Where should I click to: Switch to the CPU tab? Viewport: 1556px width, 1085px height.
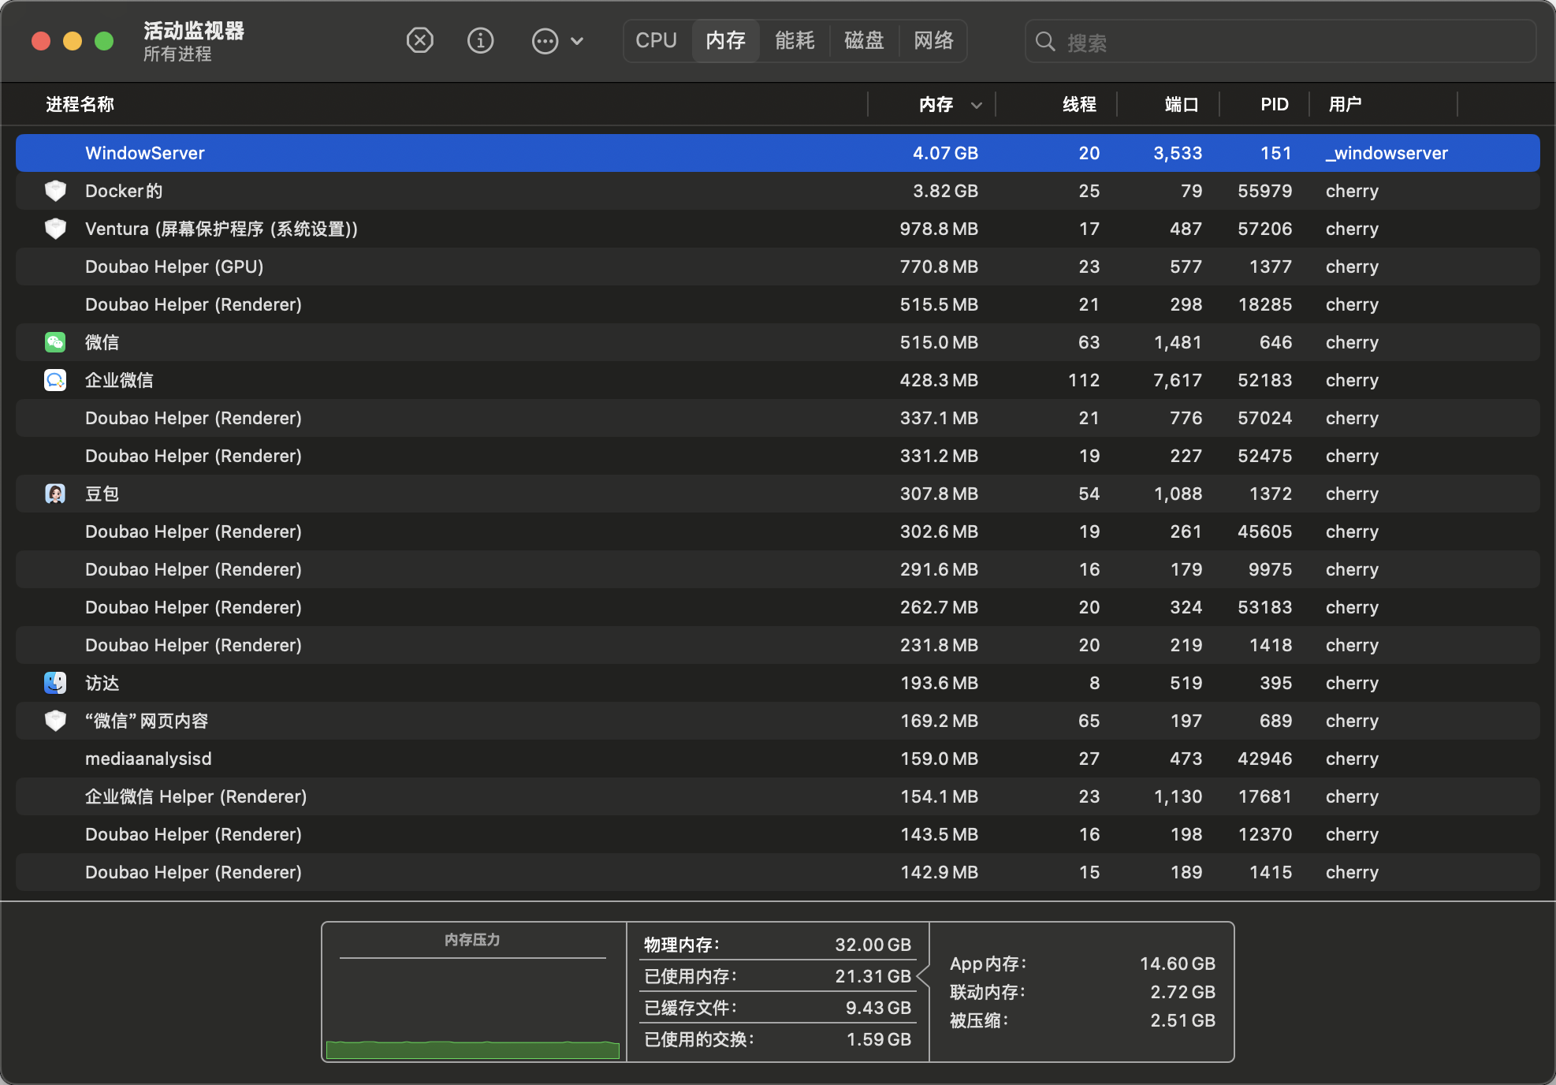[656, 40]
